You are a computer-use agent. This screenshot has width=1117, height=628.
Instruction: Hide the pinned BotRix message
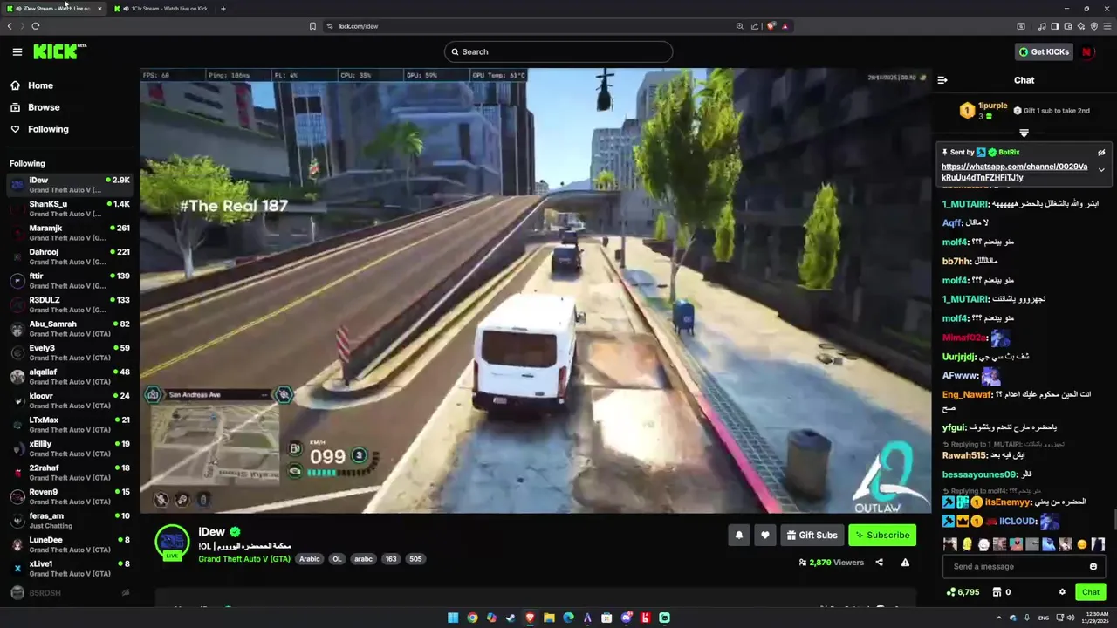(x=1101, y=153)
